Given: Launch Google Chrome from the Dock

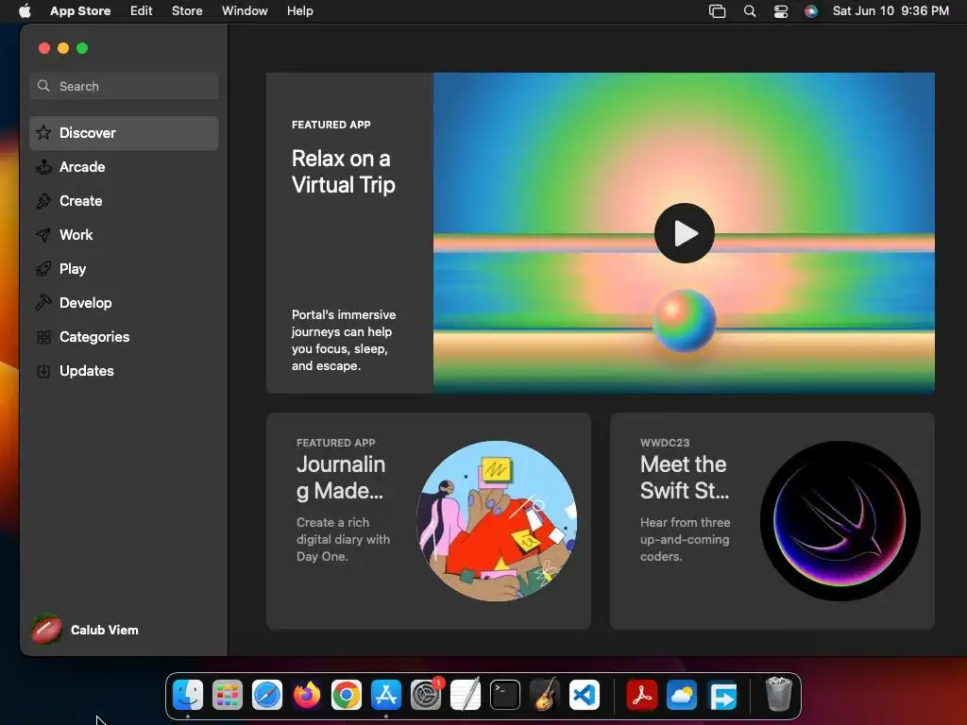Looking at the screenshot, I should [x=347, y=696].
